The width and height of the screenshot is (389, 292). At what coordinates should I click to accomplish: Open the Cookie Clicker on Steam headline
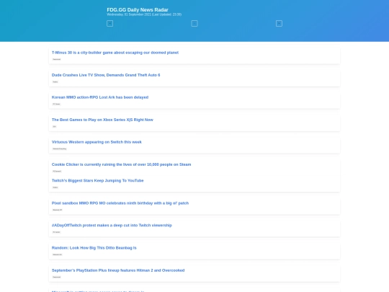[121, 164]
